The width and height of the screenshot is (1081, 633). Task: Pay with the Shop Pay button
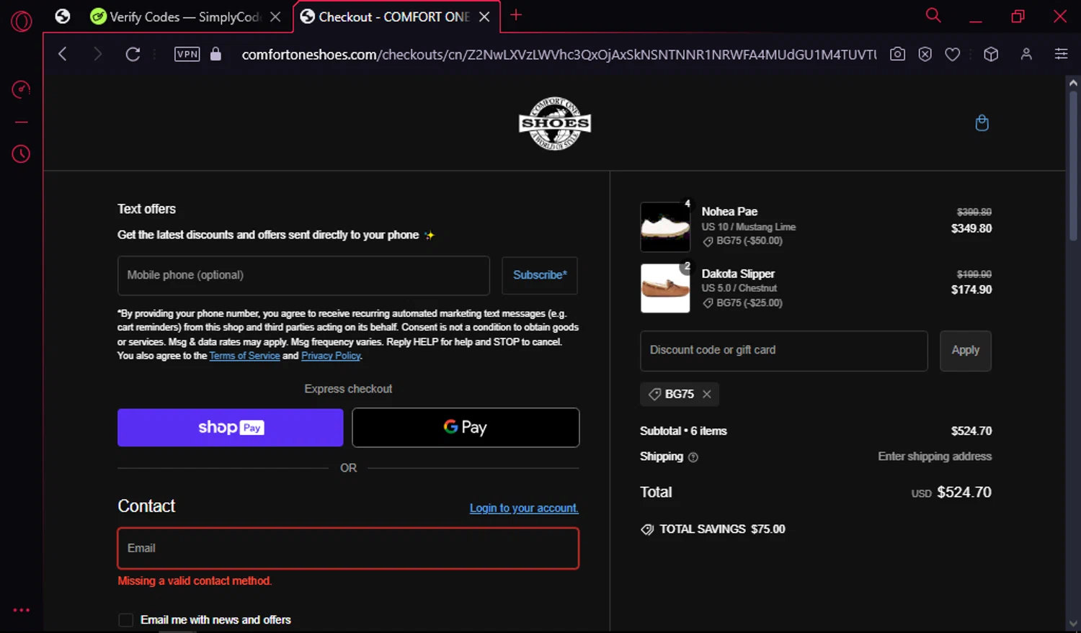[231, 428]
